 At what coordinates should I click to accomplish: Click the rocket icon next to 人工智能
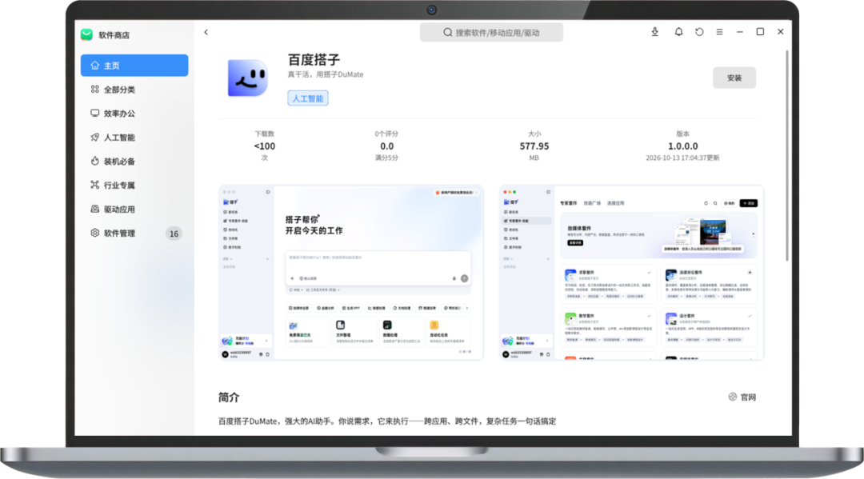coord(94,137)
